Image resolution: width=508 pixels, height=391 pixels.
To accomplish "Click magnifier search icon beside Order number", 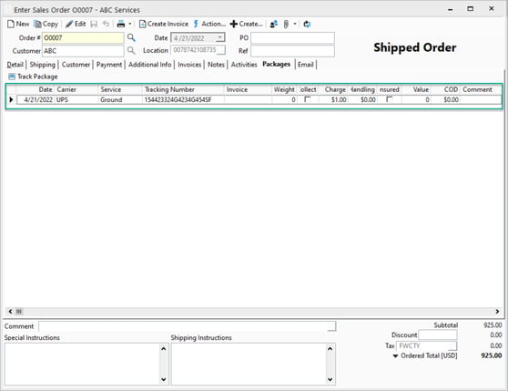I will click(x=131, y=37).
